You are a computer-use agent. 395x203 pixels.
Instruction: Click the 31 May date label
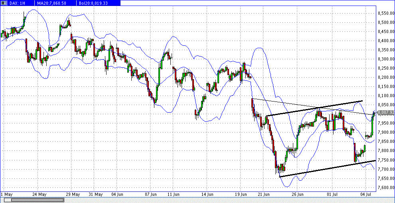[x=95, y=194]
